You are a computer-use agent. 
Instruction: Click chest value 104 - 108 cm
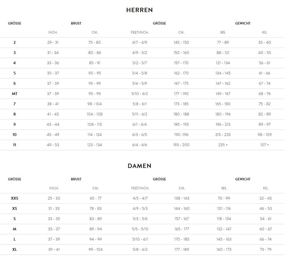tap(95, 114)
